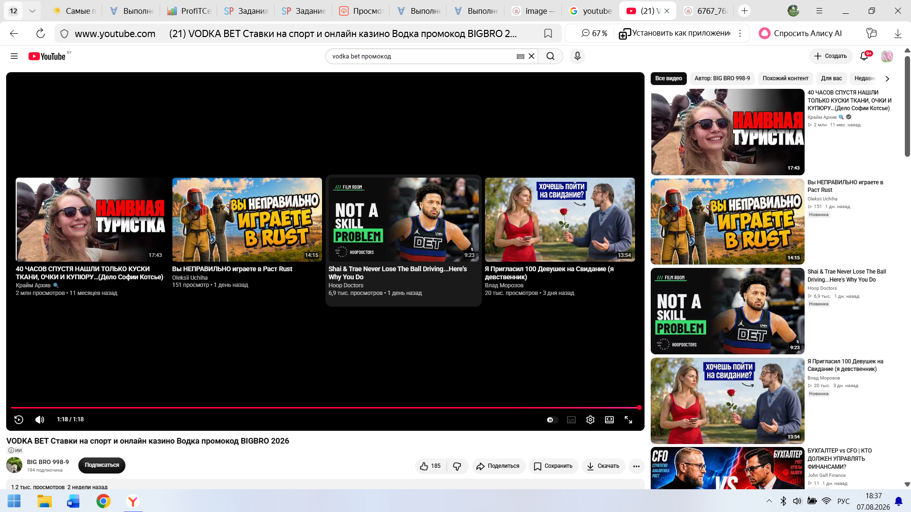Image resolution: width=911 pixels, height=512 pixels.
Task: Save video with Сохранить button
Action: pos(553,466)
